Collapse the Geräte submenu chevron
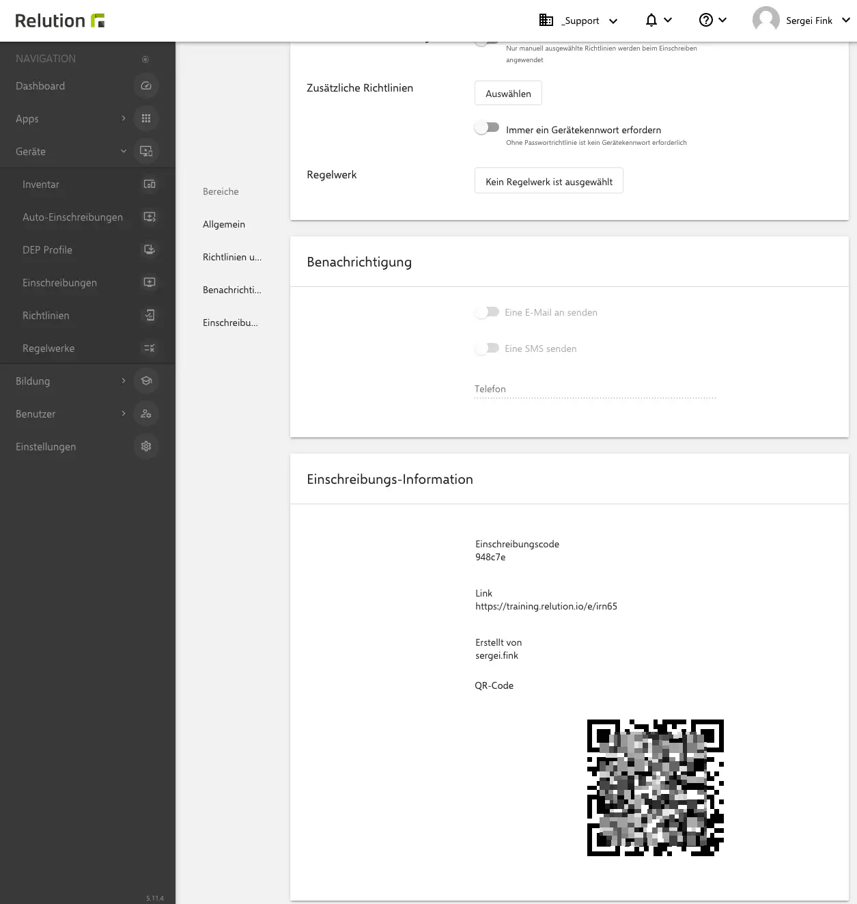Image resolution: width=857 pixels, height=904 pixels. coord(124,152)
